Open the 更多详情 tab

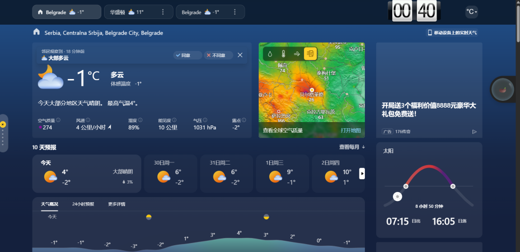point(116,204)
